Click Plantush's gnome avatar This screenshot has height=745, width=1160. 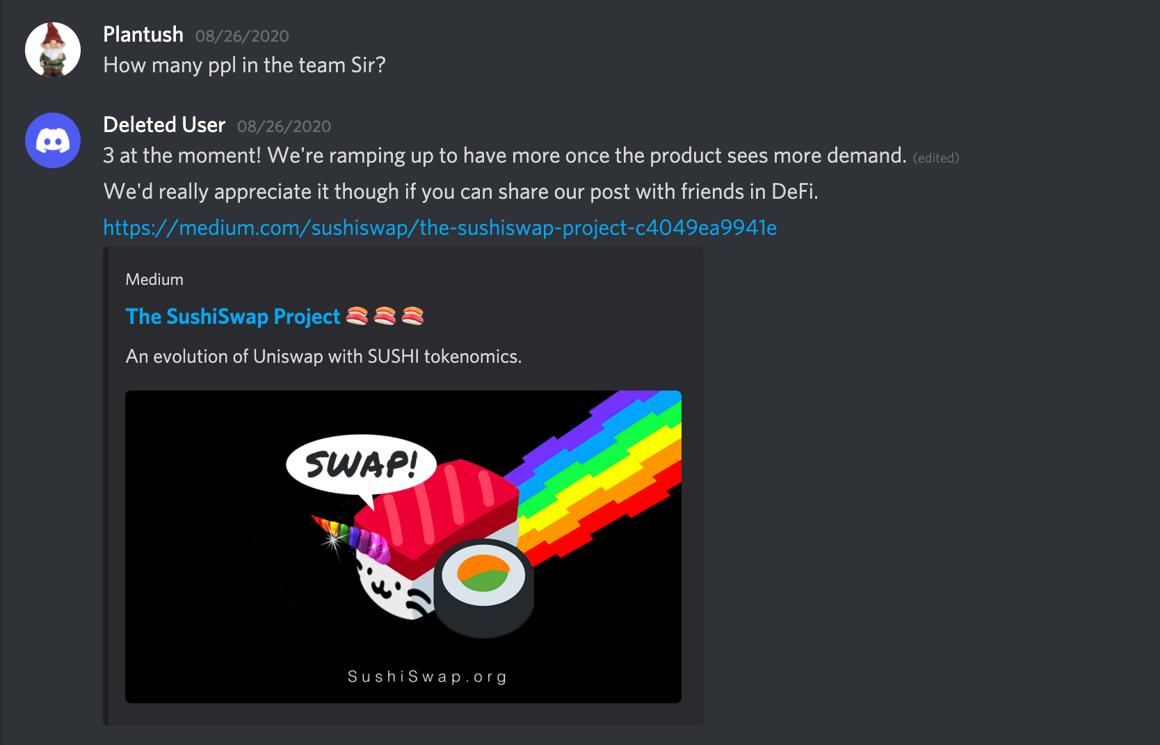tap(53, 50)
